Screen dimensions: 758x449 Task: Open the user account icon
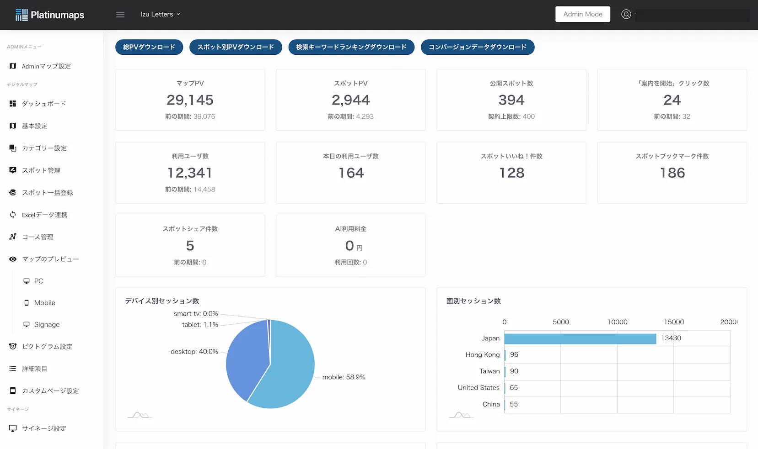[626, 14]
